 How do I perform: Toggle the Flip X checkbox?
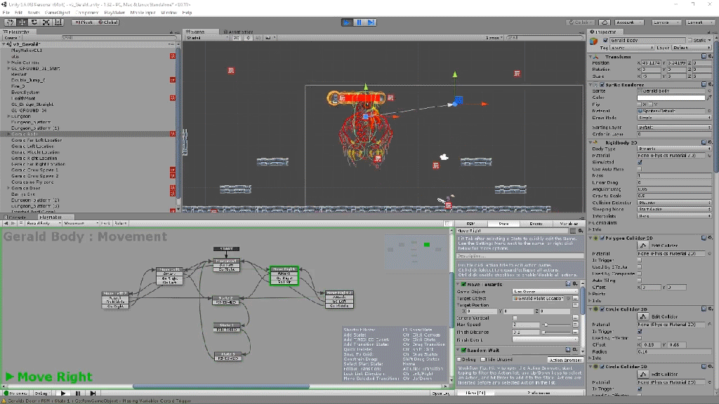(x=640, y=105)
